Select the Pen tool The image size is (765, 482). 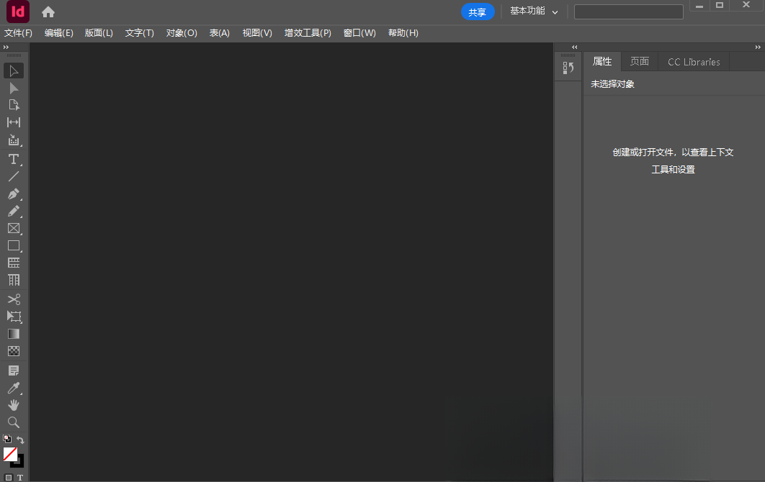click(14, 194)
